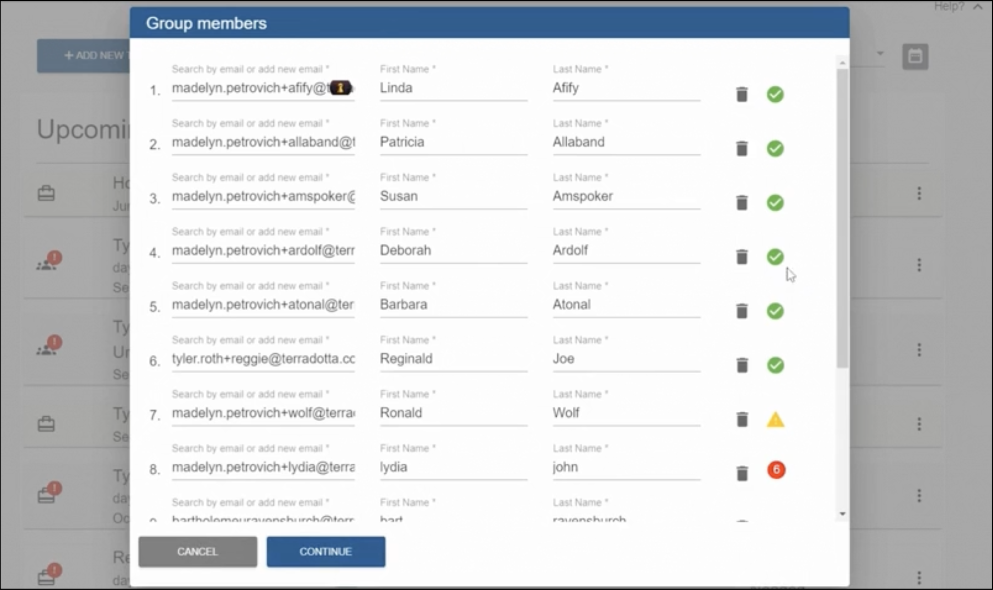993x590 pixels.
Task: Edit First Name field containing lydia
Action: (454, 467)
